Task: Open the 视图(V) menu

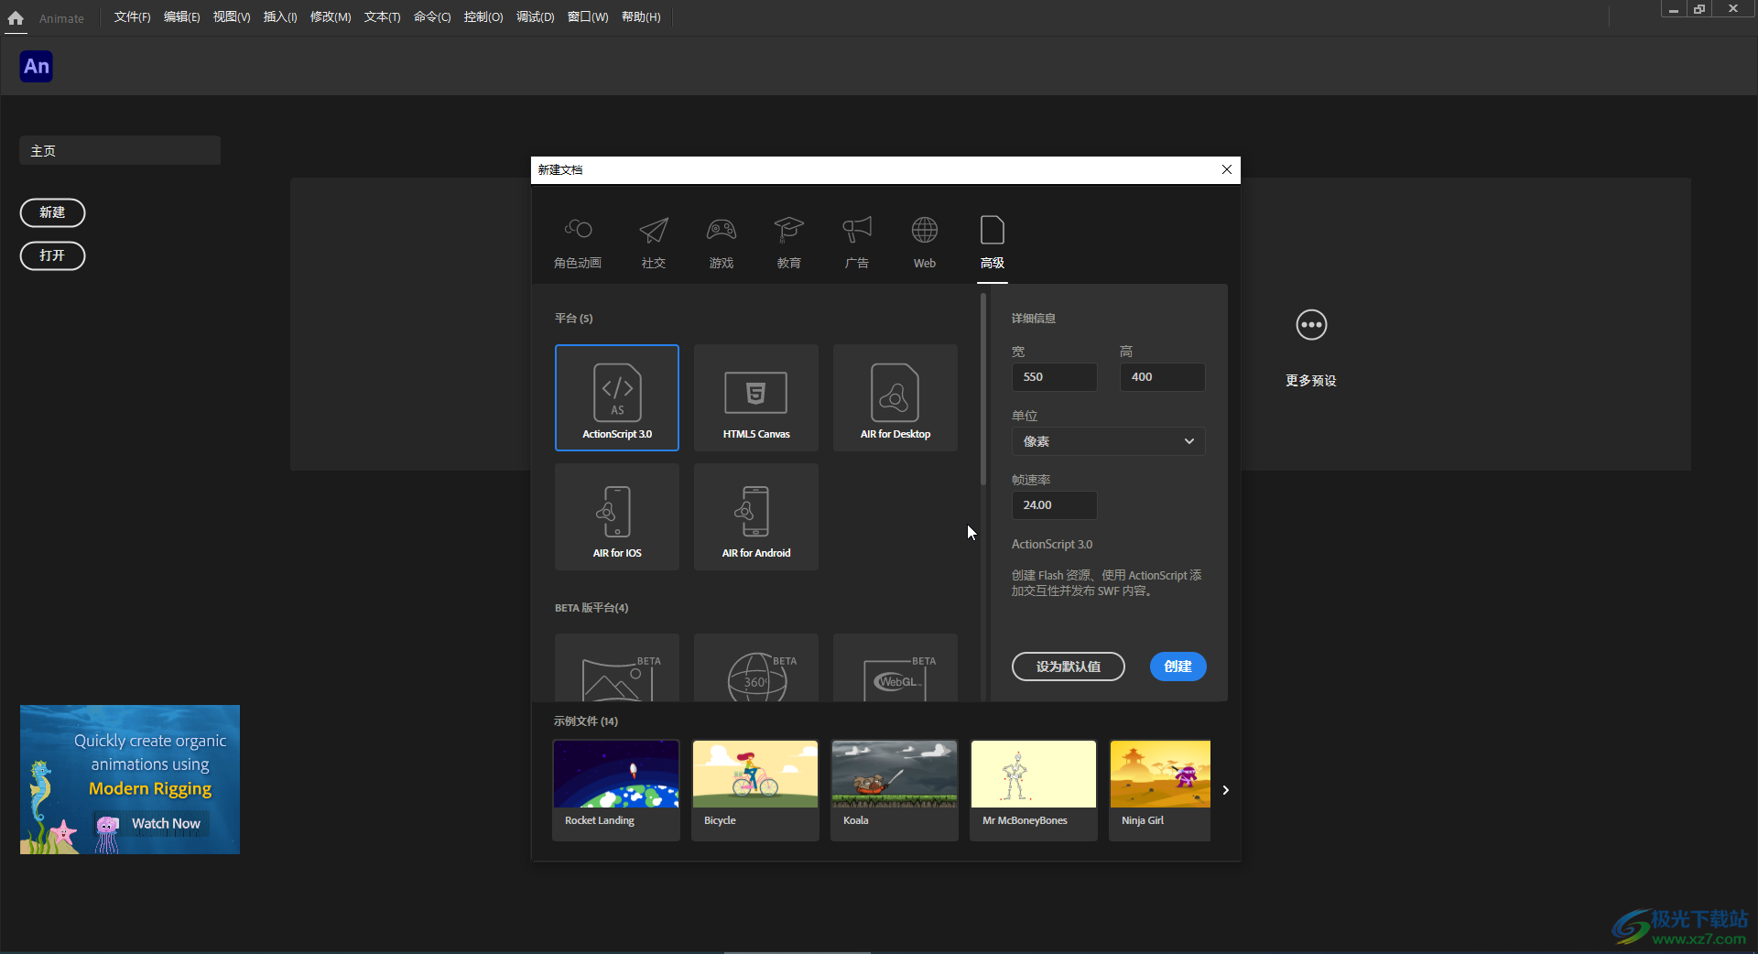Action: pos(232,17)
